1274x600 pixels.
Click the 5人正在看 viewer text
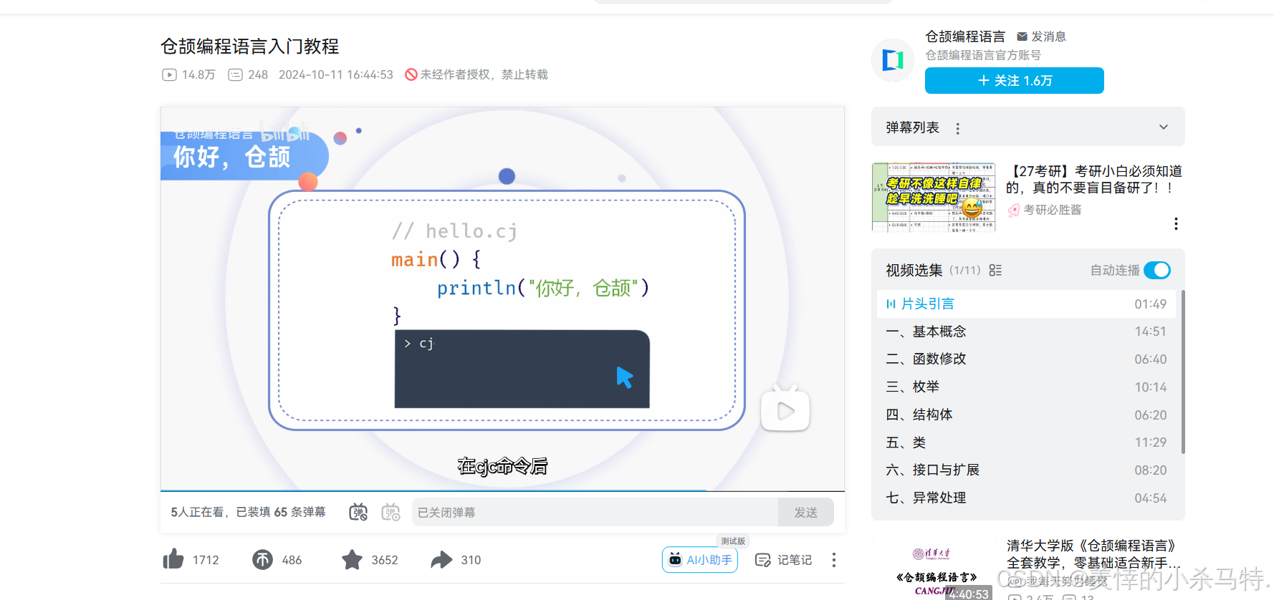[197, 512]
